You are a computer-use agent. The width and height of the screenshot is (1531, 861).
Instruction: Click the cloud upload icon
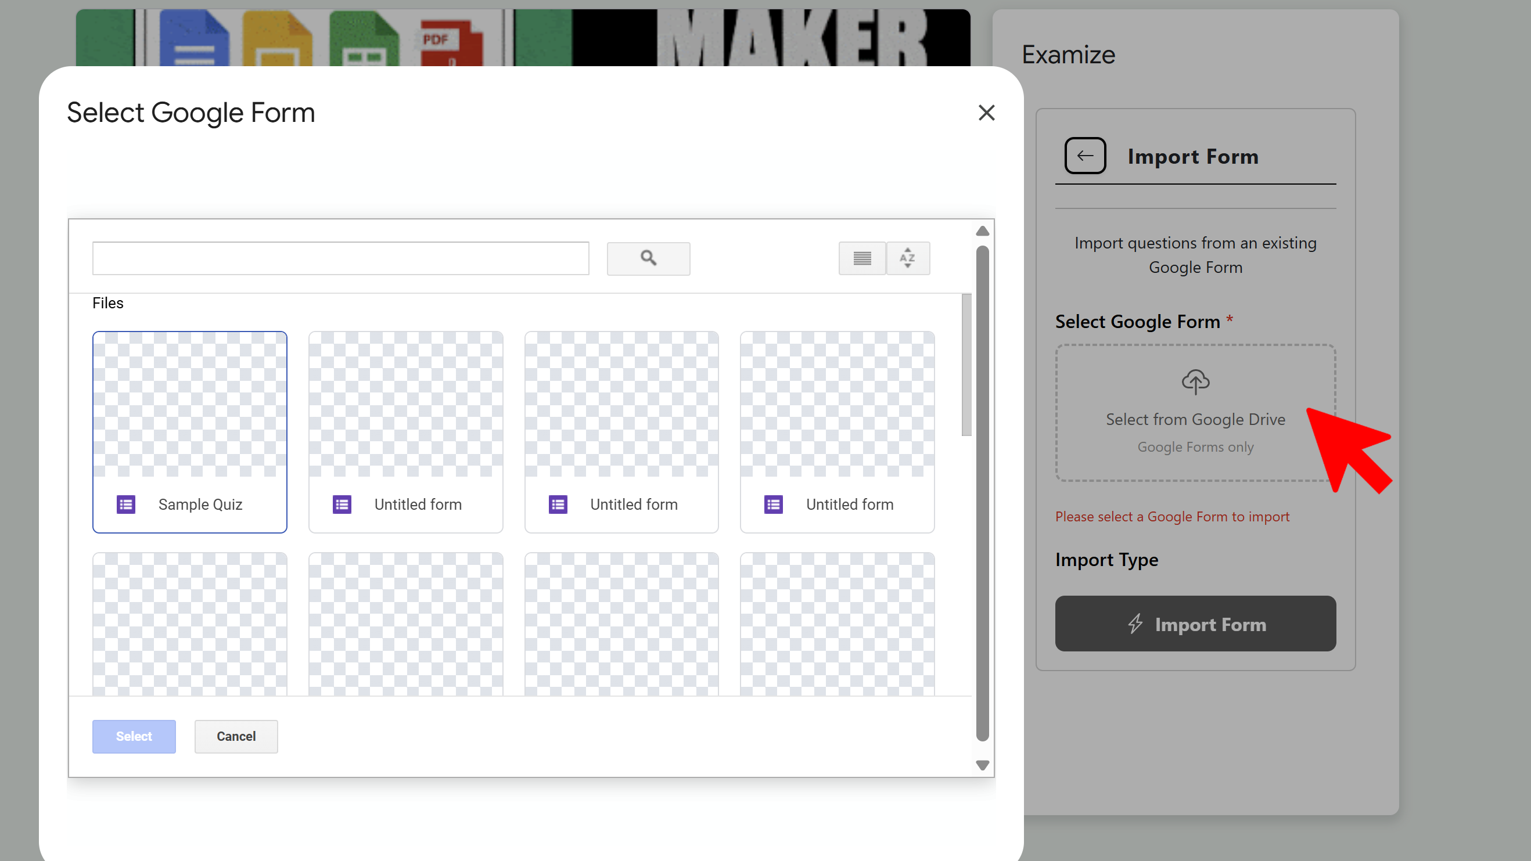coord(1195,381)
